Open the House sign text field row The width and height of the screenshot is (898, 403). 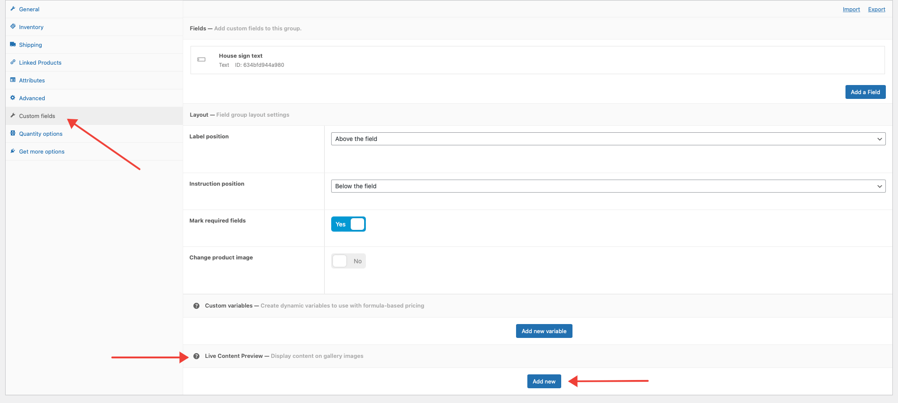(537, 60)
